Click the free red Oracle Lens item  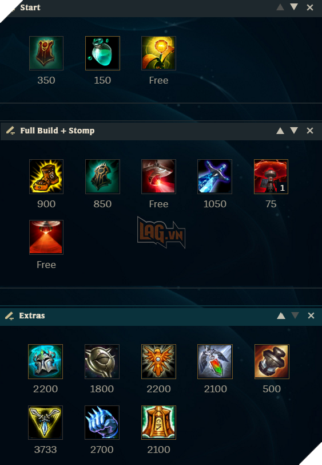click(46, 237)
